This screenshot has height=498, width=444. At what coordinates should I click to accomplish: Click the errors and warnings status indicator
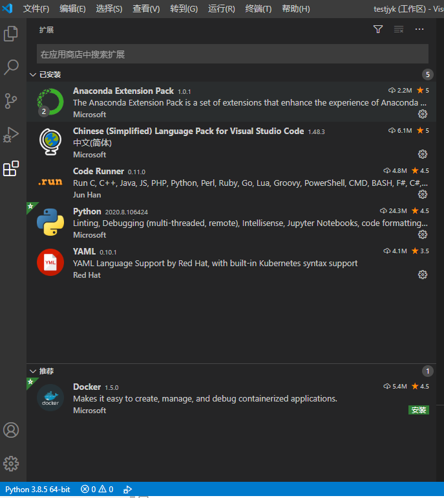click(97, 490)
